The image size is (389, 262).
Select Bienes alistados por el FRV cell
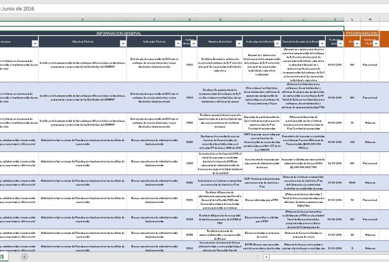262,200
